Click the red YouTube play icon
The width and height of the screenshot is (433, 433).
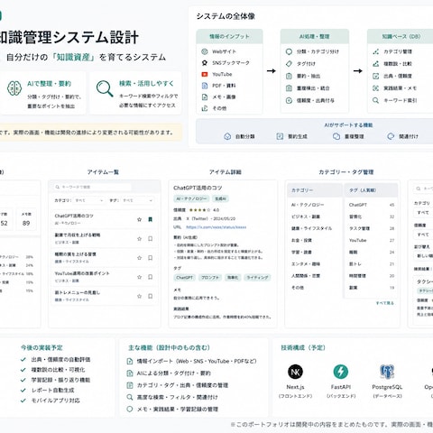[x=205, y=74]
